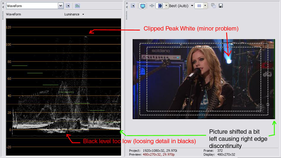281x158 pixels.
Task: Open Best (Auto) preview quality dropdown
Action: (x=181, y=6)
